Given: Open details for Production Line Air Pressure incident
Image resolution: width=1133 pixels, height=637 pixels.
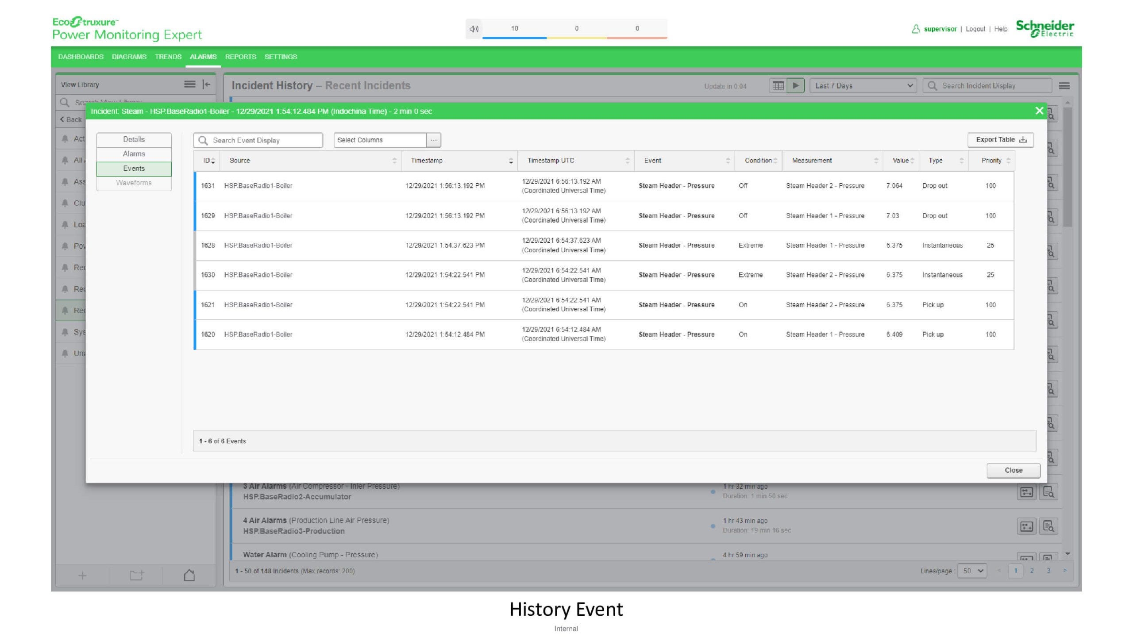Looking at the screenshot, I should pyautogui.click(x=1048, y=526).
